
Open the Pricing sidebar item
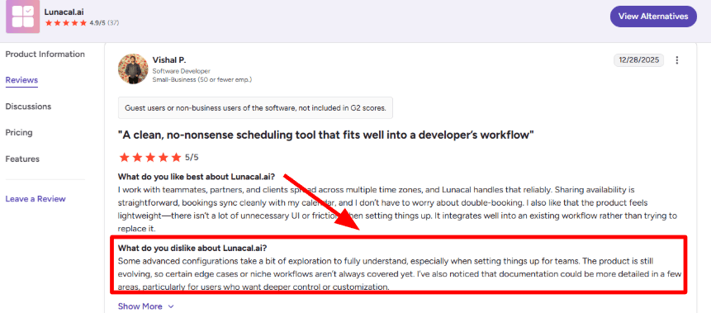[19, 133]
